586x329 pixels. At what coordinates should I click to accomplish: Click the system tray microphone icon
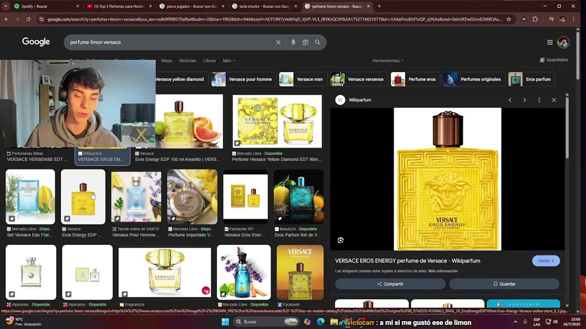point(525,322)
